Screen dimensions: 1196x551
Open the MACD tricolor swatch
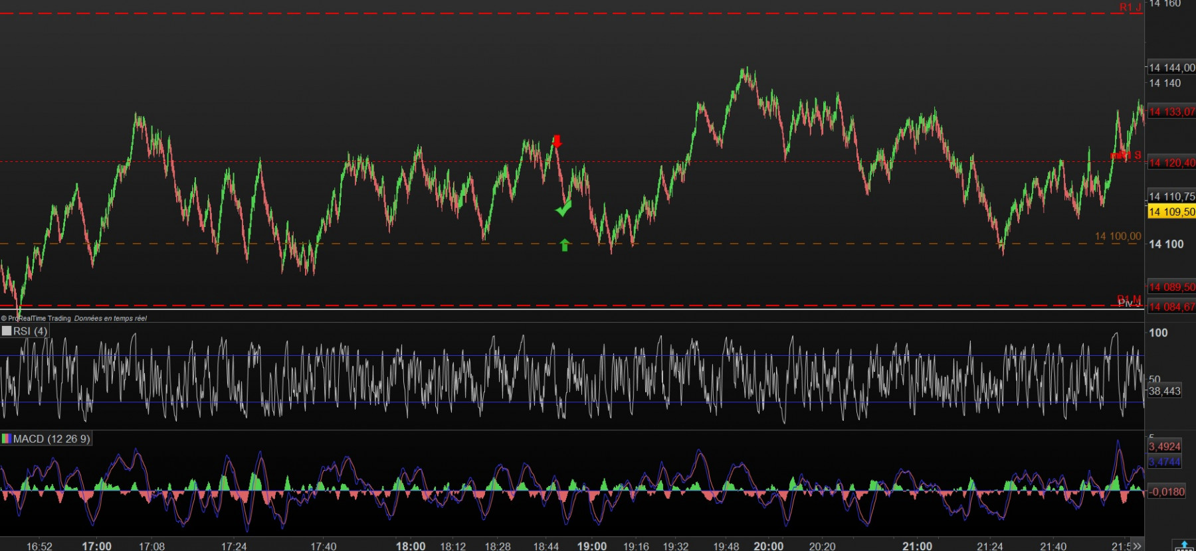7,439
